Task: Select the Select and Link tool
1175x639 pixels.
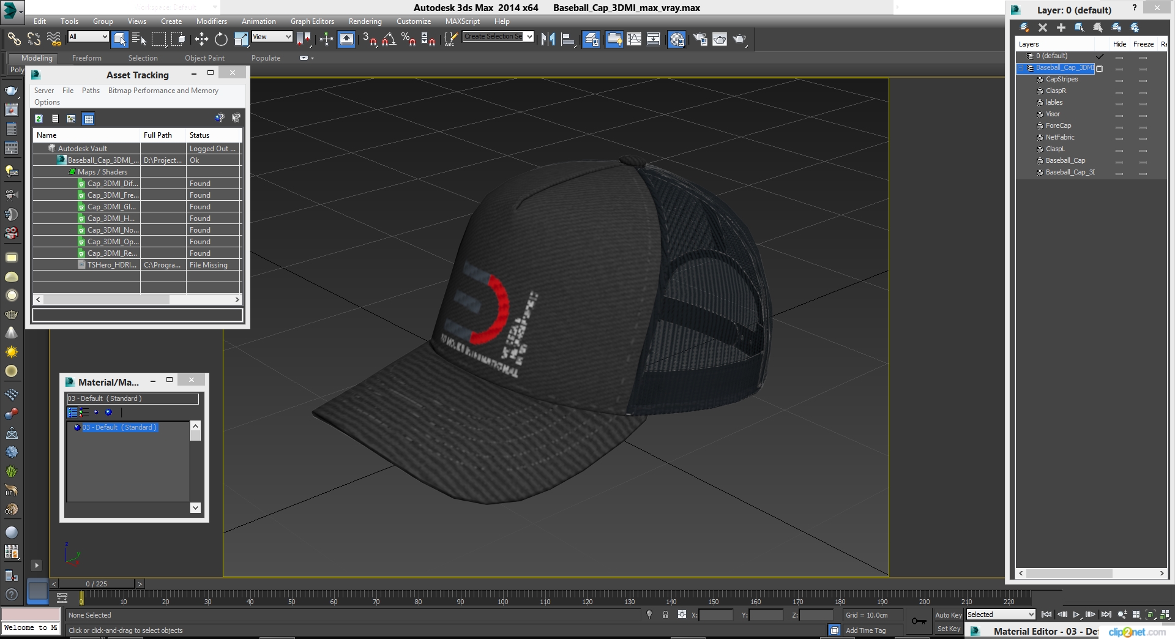Action: (x=13, y=39)
